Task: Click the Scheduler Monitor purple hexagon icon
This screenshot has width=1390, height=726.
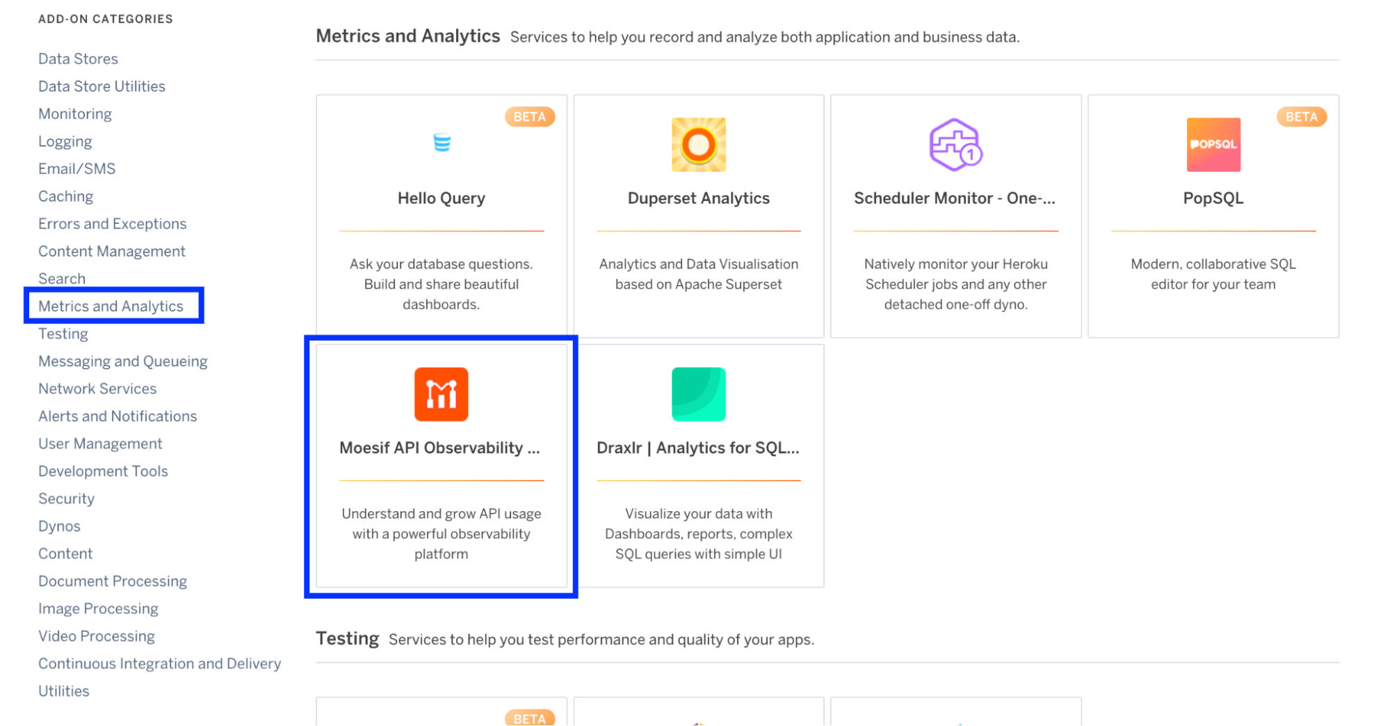Action: (x=955, y=144)
